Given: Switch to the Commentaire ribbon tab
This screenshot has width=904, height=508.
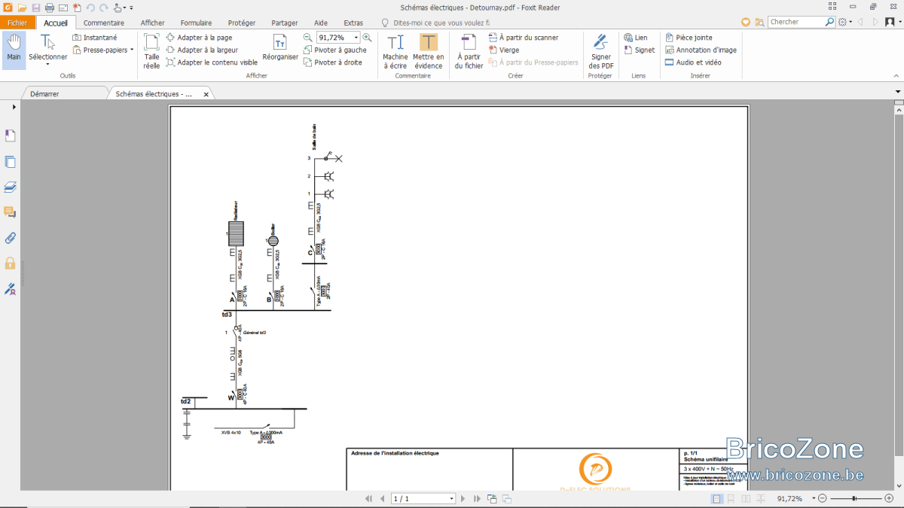Looking at the screenshot, I should click(x=104, y=23).
